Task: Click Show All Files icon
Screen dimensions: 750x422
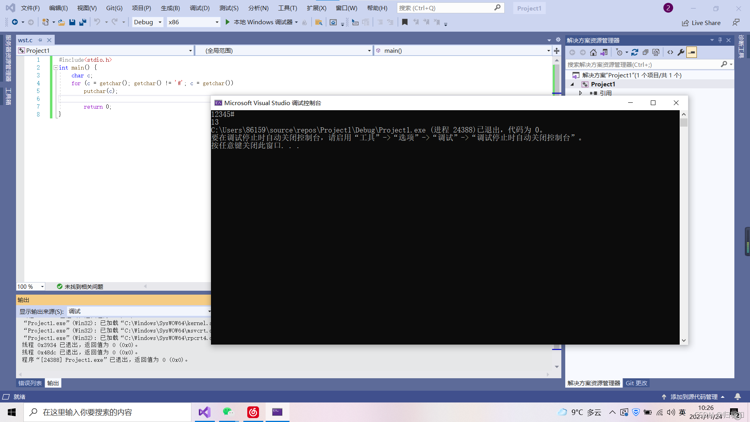Action: 656,52
